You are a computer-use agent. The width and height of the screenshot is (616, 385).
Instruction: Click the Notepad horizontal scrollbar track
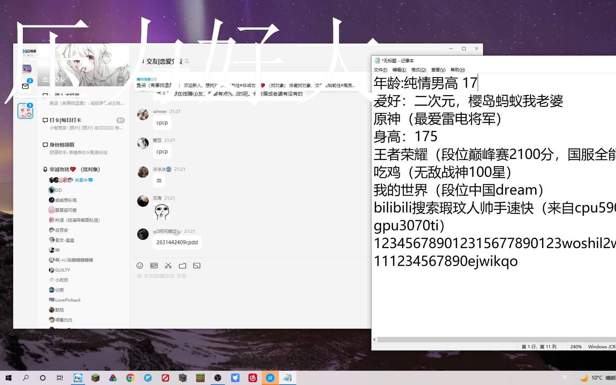point(497,339)
